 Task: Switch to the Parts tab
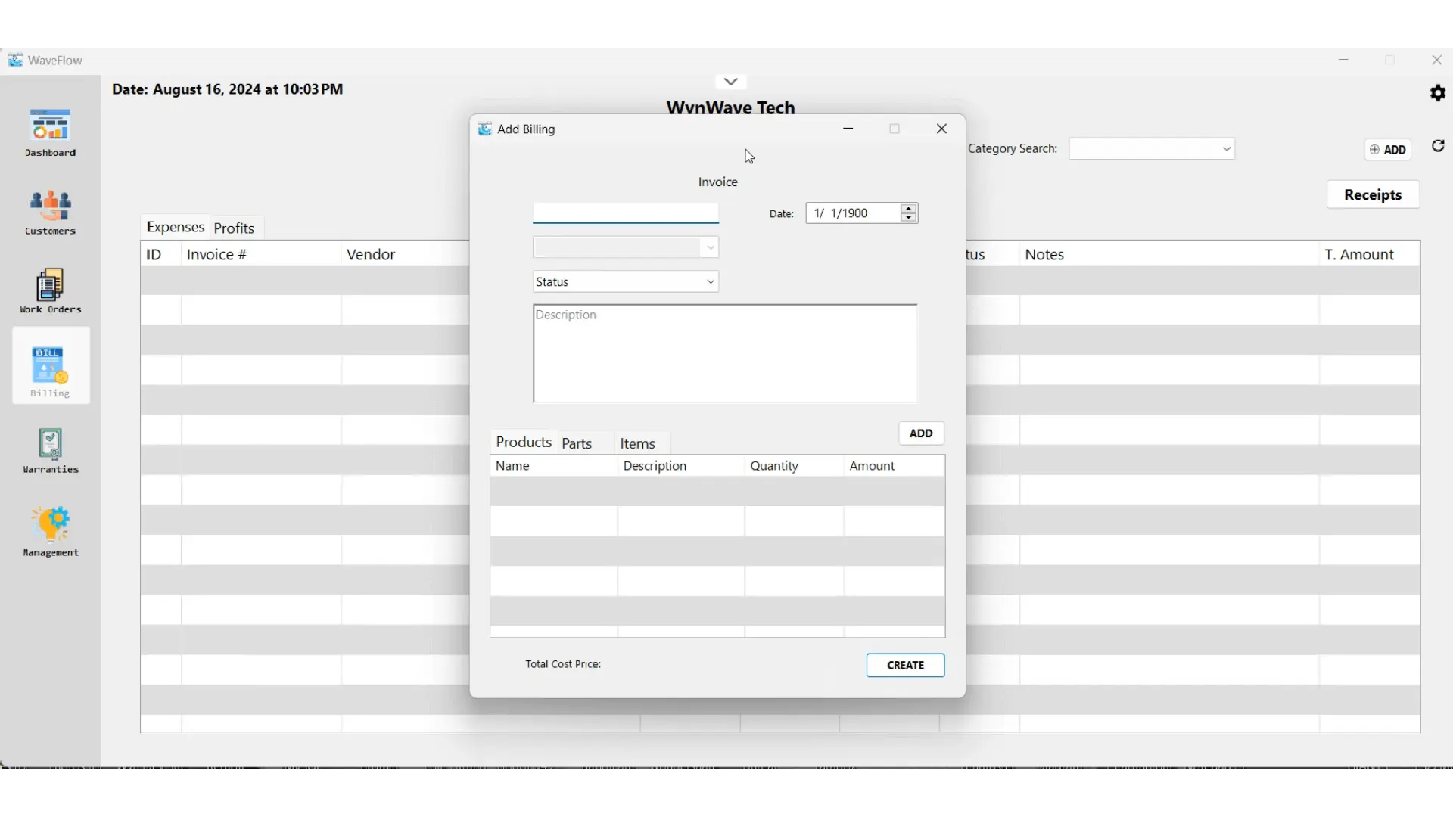click(x=577, y=443)
